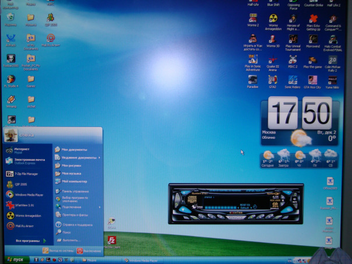352x264 pixels.
Task: Click the Выход из системы button
Action: (x=57, y=251)
